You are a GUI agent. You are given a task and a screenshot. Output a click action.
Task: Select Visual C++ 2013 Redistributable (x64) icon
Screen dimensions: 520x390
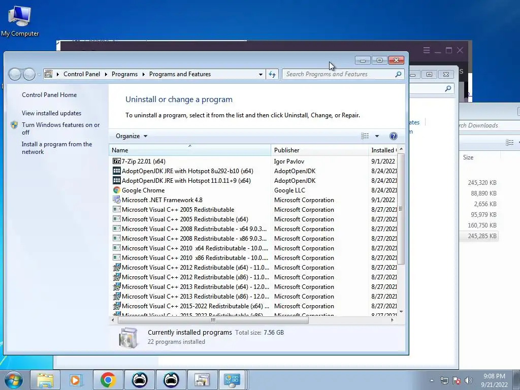point(116,286)
